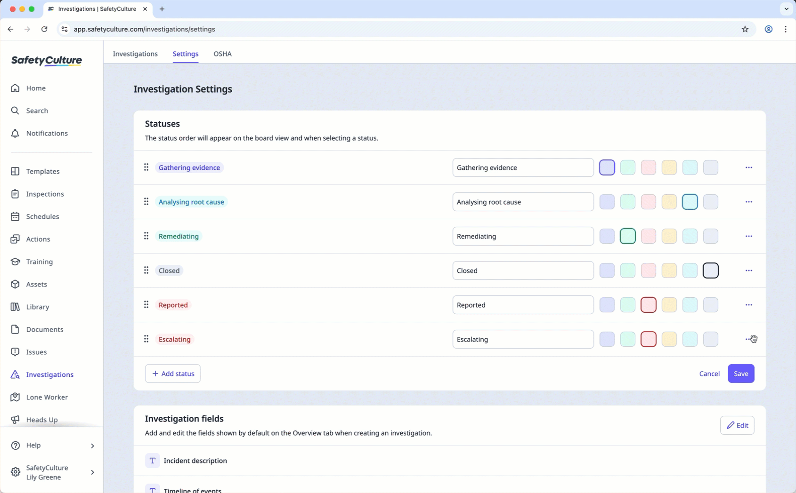Pick yellow color for Reported status
Screen dimensions: 796x493
coord(669,305)
